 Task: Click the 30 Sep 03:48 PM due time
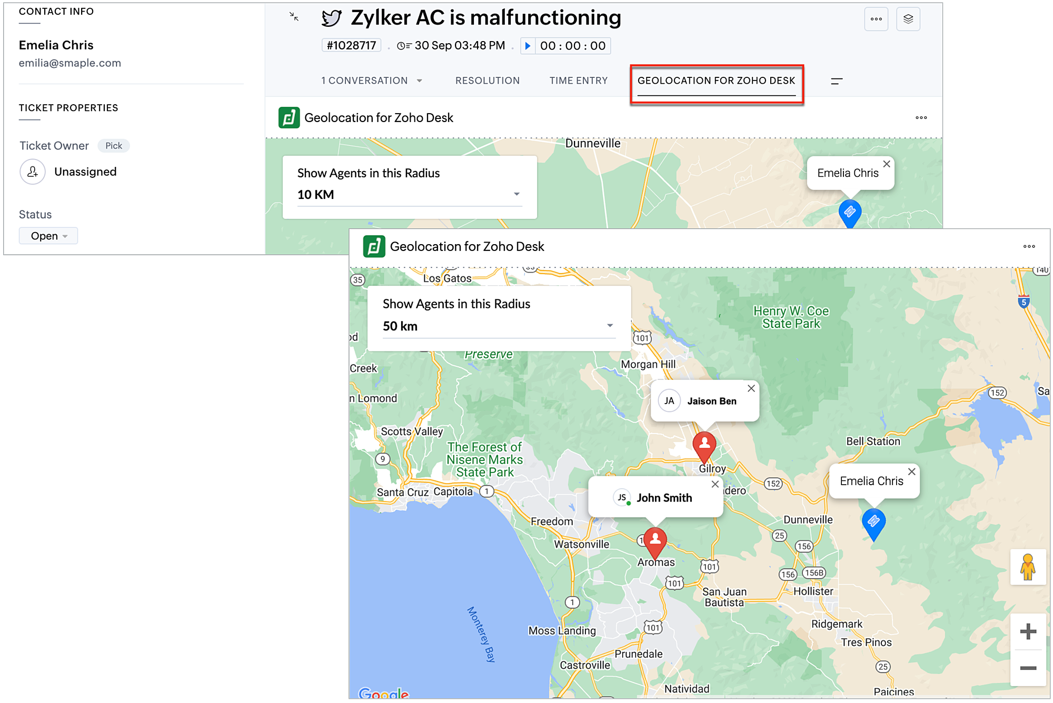tap(460, 46)
